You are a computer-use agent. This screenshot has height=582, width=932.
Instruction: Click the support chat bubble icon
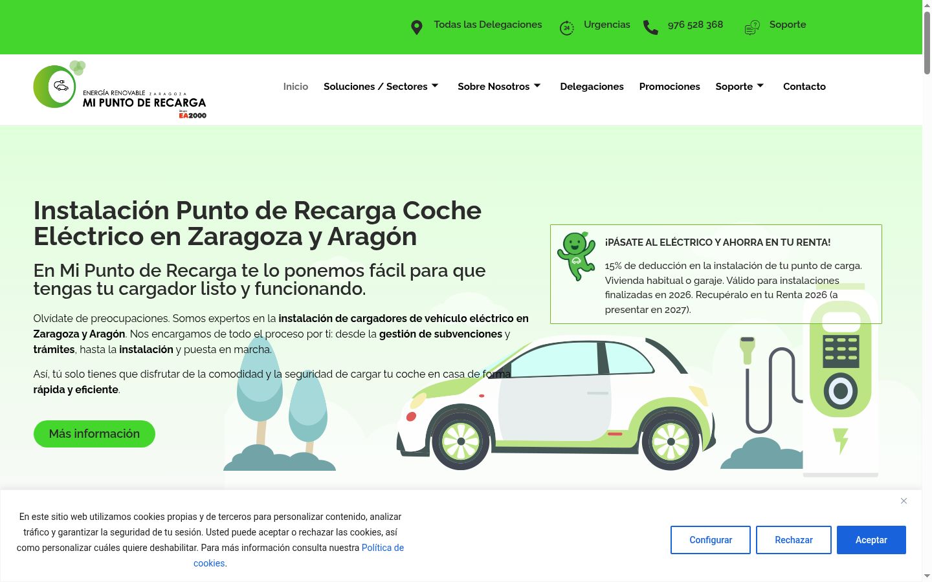752,28
